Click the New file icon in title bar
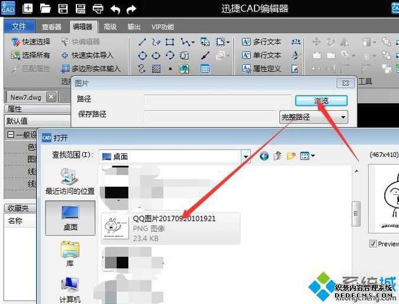The width and height of the screenshot is (399, 304). (27, 8)
